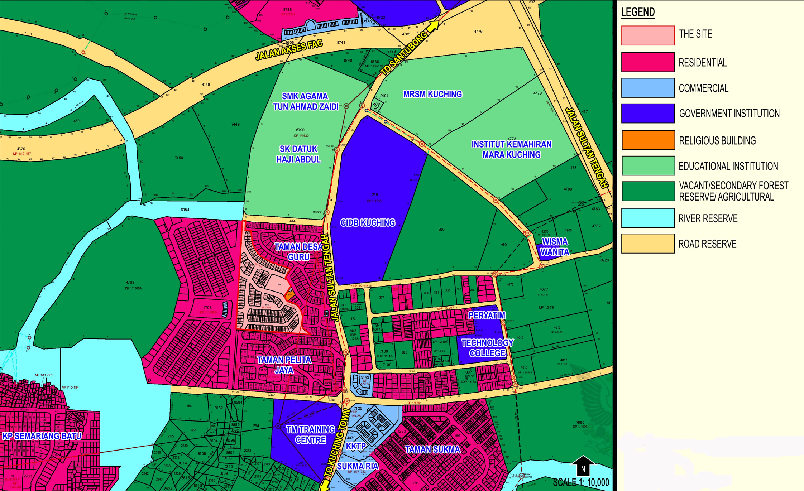Select the Residential magenta legend swatch
This screenshot has height=491, width=804.
(x=648, y=62)
